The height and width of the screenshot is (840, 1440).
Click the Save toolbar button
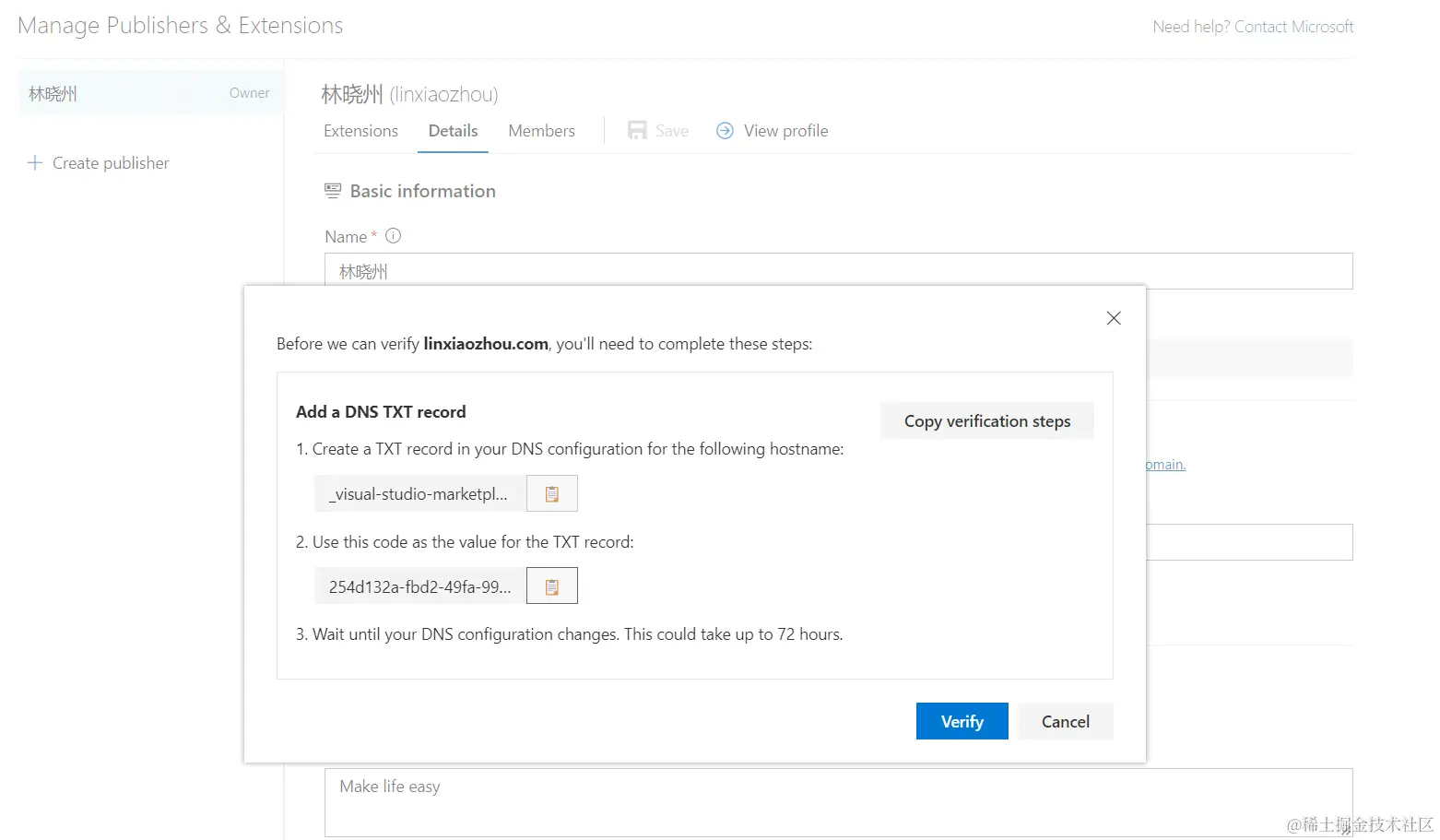(658, 131)
